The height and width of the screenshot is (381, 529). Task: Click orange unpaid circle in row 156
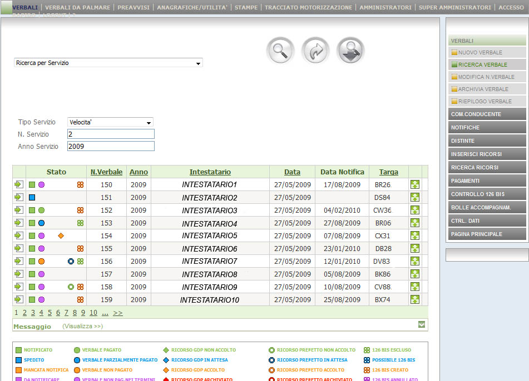click(42, 262)
